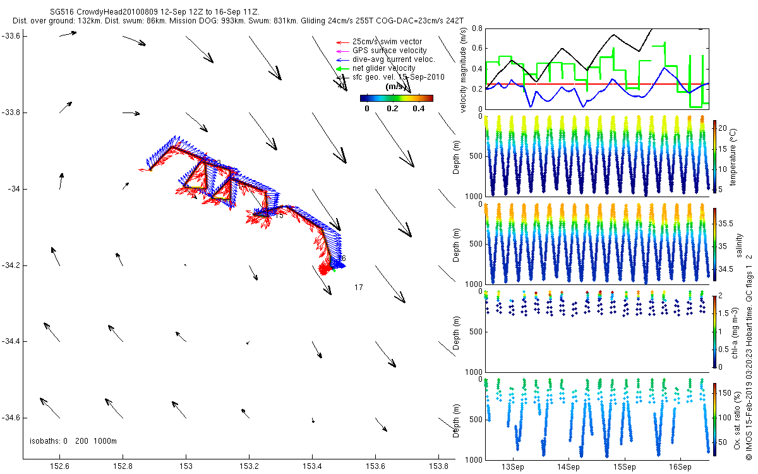Click the magenta GPS surface velocity legend arrow

coord(341,51)
